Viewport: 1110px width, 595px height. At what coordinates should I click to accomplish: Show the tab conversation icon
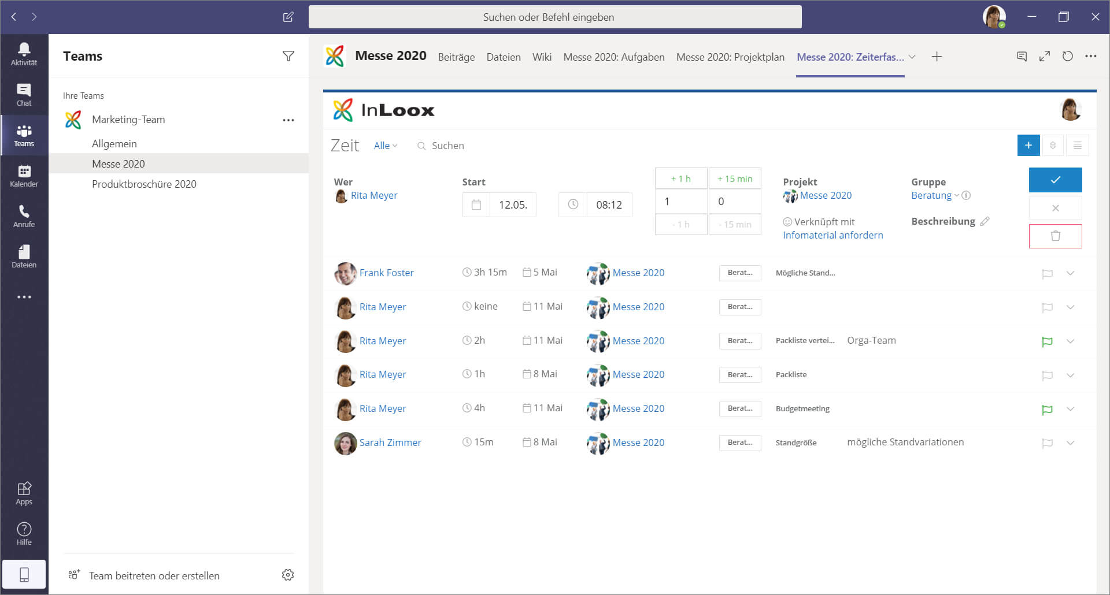[x=1022, y=57]
